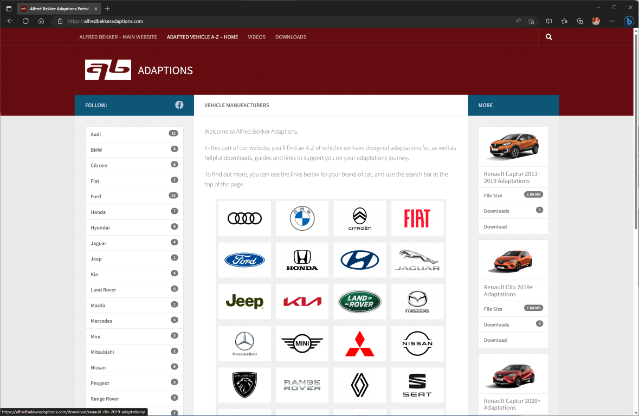Choose Citroen from the sidebar list
The height and width of the screenshot is (416, 639).
[134, 165]
